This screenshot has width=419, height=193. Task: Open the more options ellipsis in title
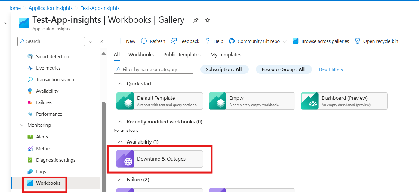(219, 20)
